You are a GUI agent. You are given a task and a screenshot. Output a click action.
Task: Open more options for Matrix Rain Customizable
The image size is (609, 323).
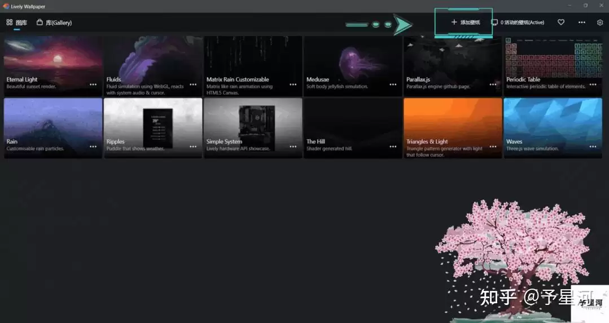(x=293, y=85)
